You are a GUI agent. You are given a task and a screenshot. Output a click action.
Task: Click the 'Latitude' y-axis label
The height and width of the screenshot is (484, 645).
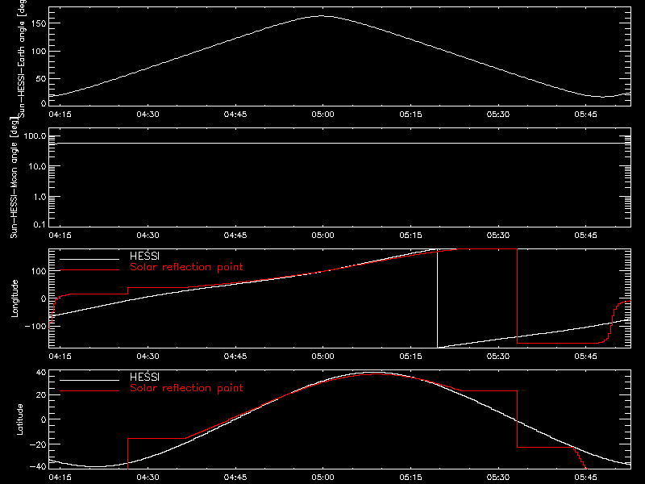tap(19, 419)
